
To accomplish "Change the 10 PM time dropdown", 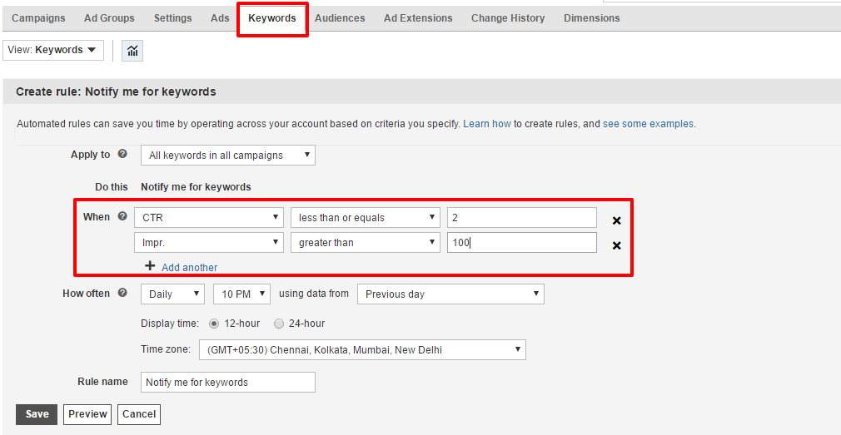I will (242, 294).
